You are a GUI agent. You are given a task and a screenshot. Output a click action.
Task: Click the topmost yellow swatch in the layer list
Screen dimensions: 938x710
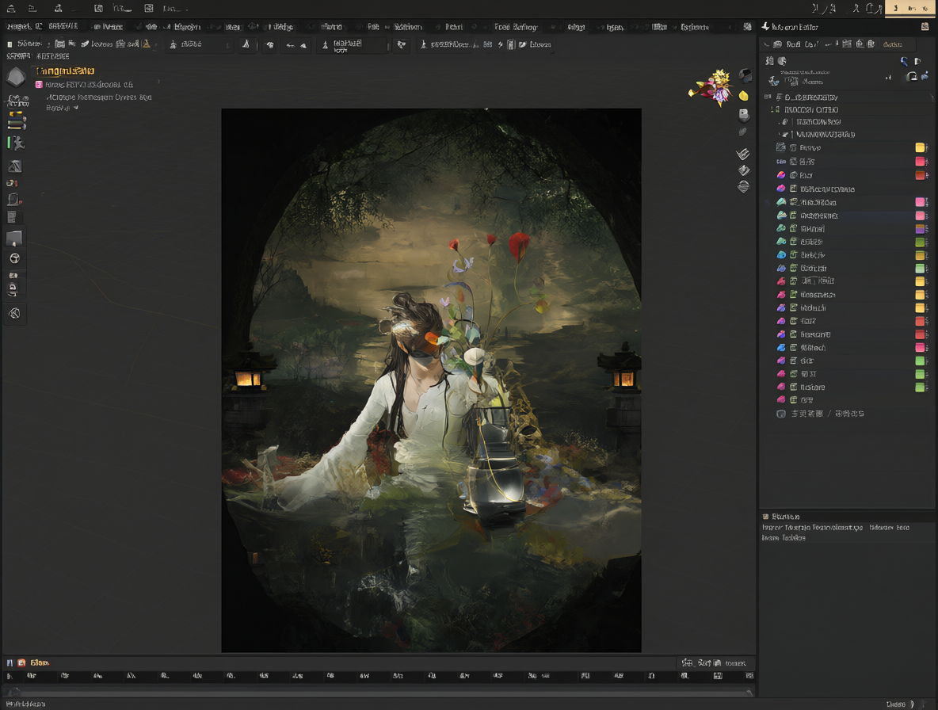tap(920, 147)
